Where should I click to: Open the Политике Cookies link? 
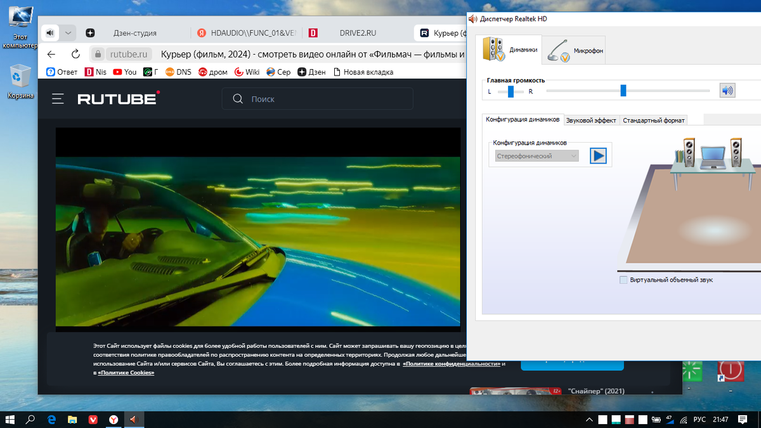coord(126,373)
